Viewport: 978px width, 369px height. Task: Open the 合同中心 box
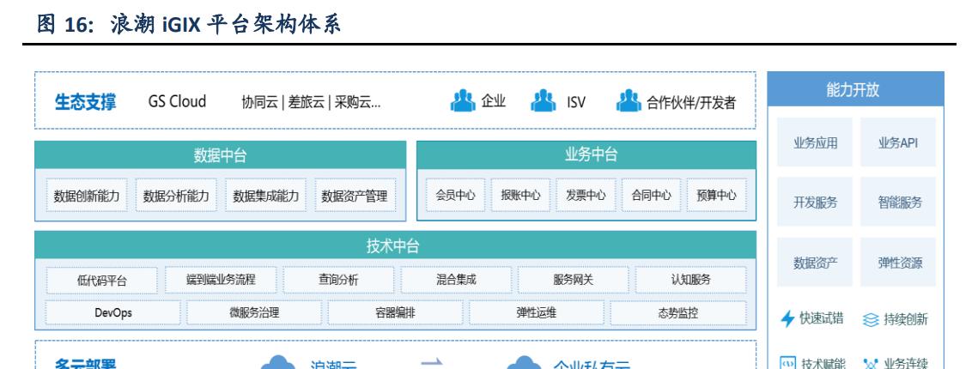pyautogui.click(x=651, y=195)
